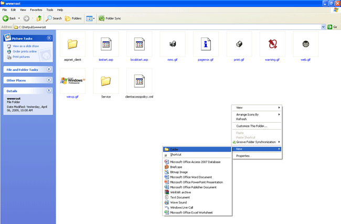
Task: Expand the File and Folder Tasks panel
Action: click(49, 69)
